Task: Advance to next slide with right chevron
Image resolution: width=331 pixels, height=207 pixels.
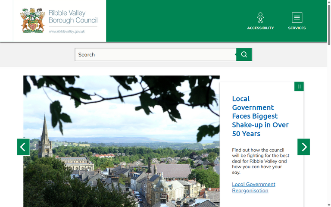Action: coord(303,147)
